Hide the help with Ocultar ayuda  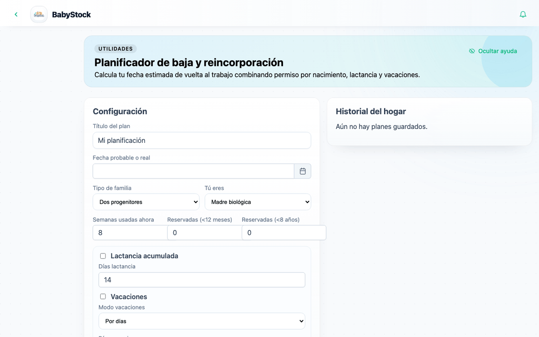click(x=493, y=51)
